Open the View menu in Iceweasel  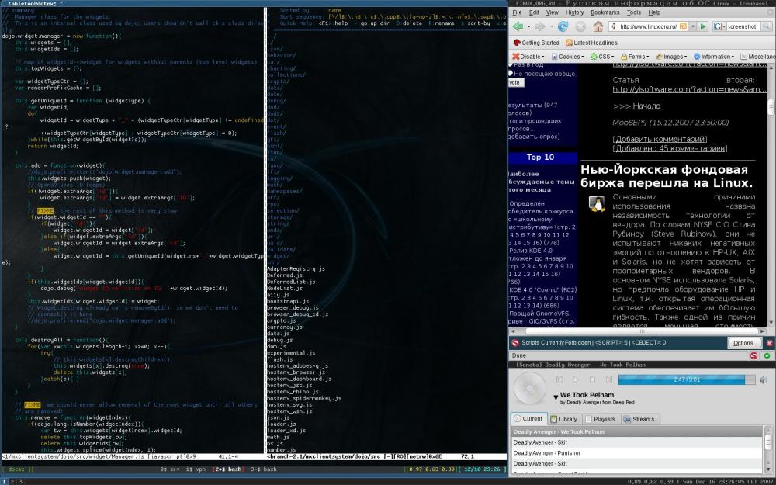tap(552, 12)
